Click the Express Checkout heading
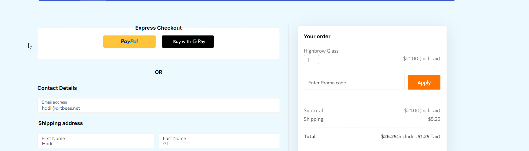 click(x=158, y=28)
